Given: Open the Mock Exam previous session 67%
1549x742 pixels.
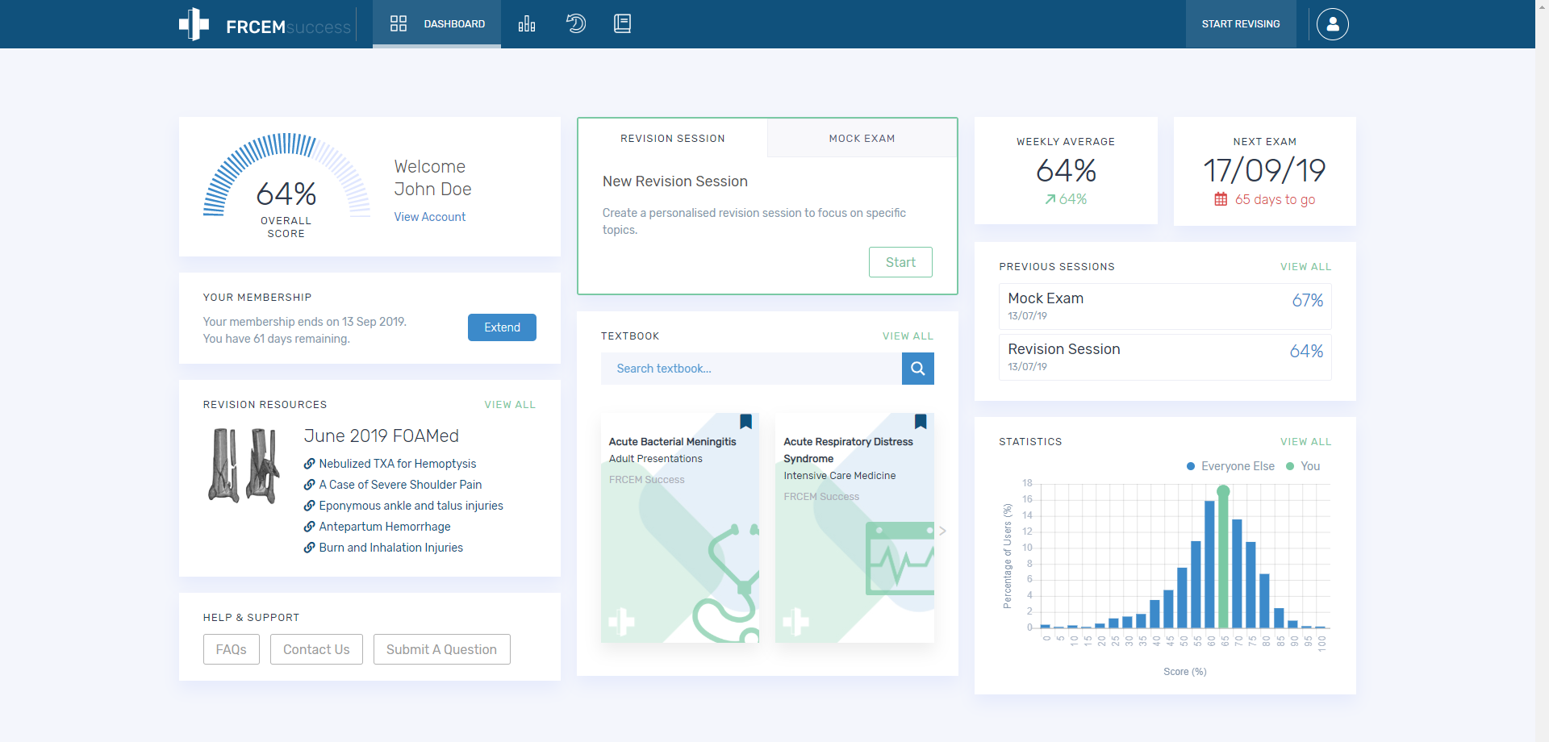Looking at the screenshot, I should click(1165, 306).
